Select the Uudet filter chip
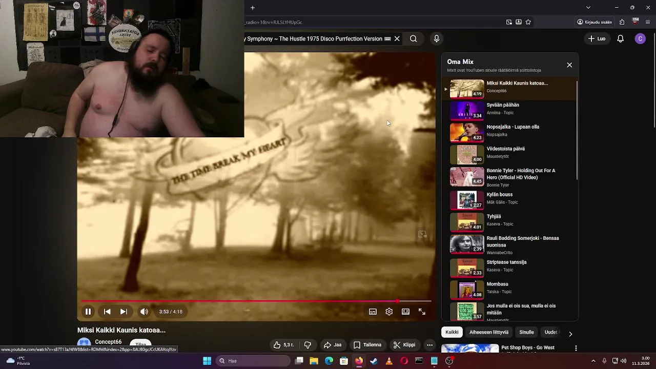The width and height of the screenshot is (656, 369). [x=551, y=332]
